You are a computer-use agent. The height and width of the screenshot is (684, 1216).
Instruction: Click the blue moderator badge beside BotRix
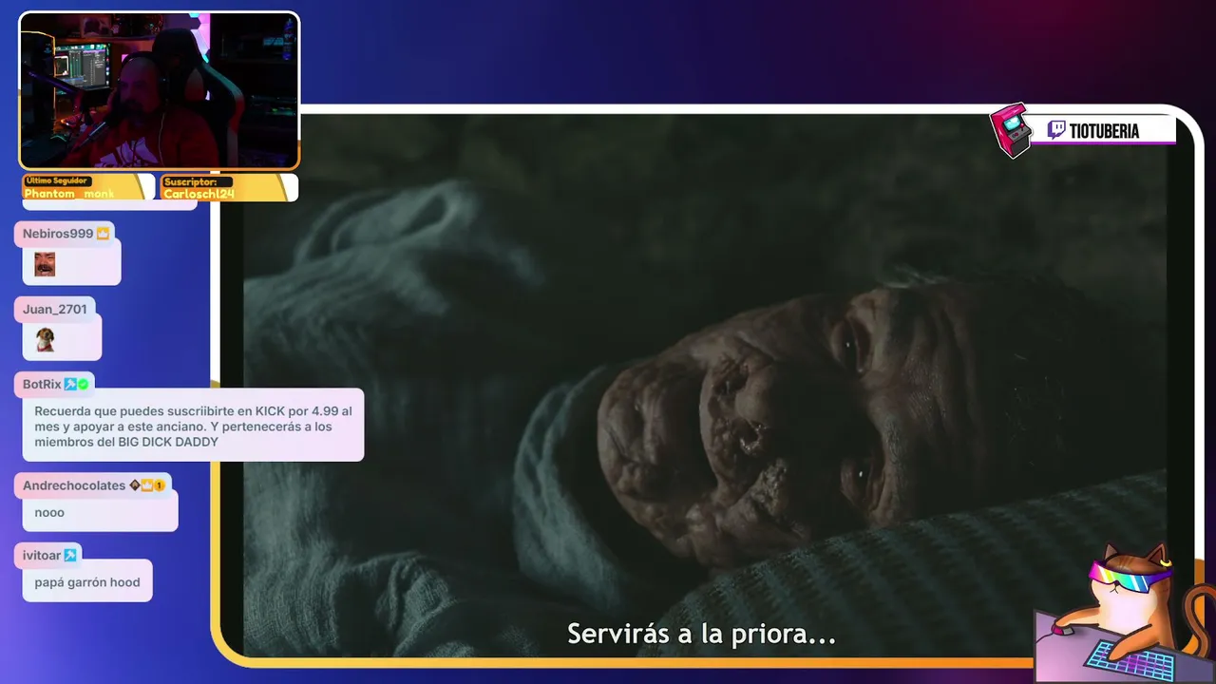tap(70, 385)
